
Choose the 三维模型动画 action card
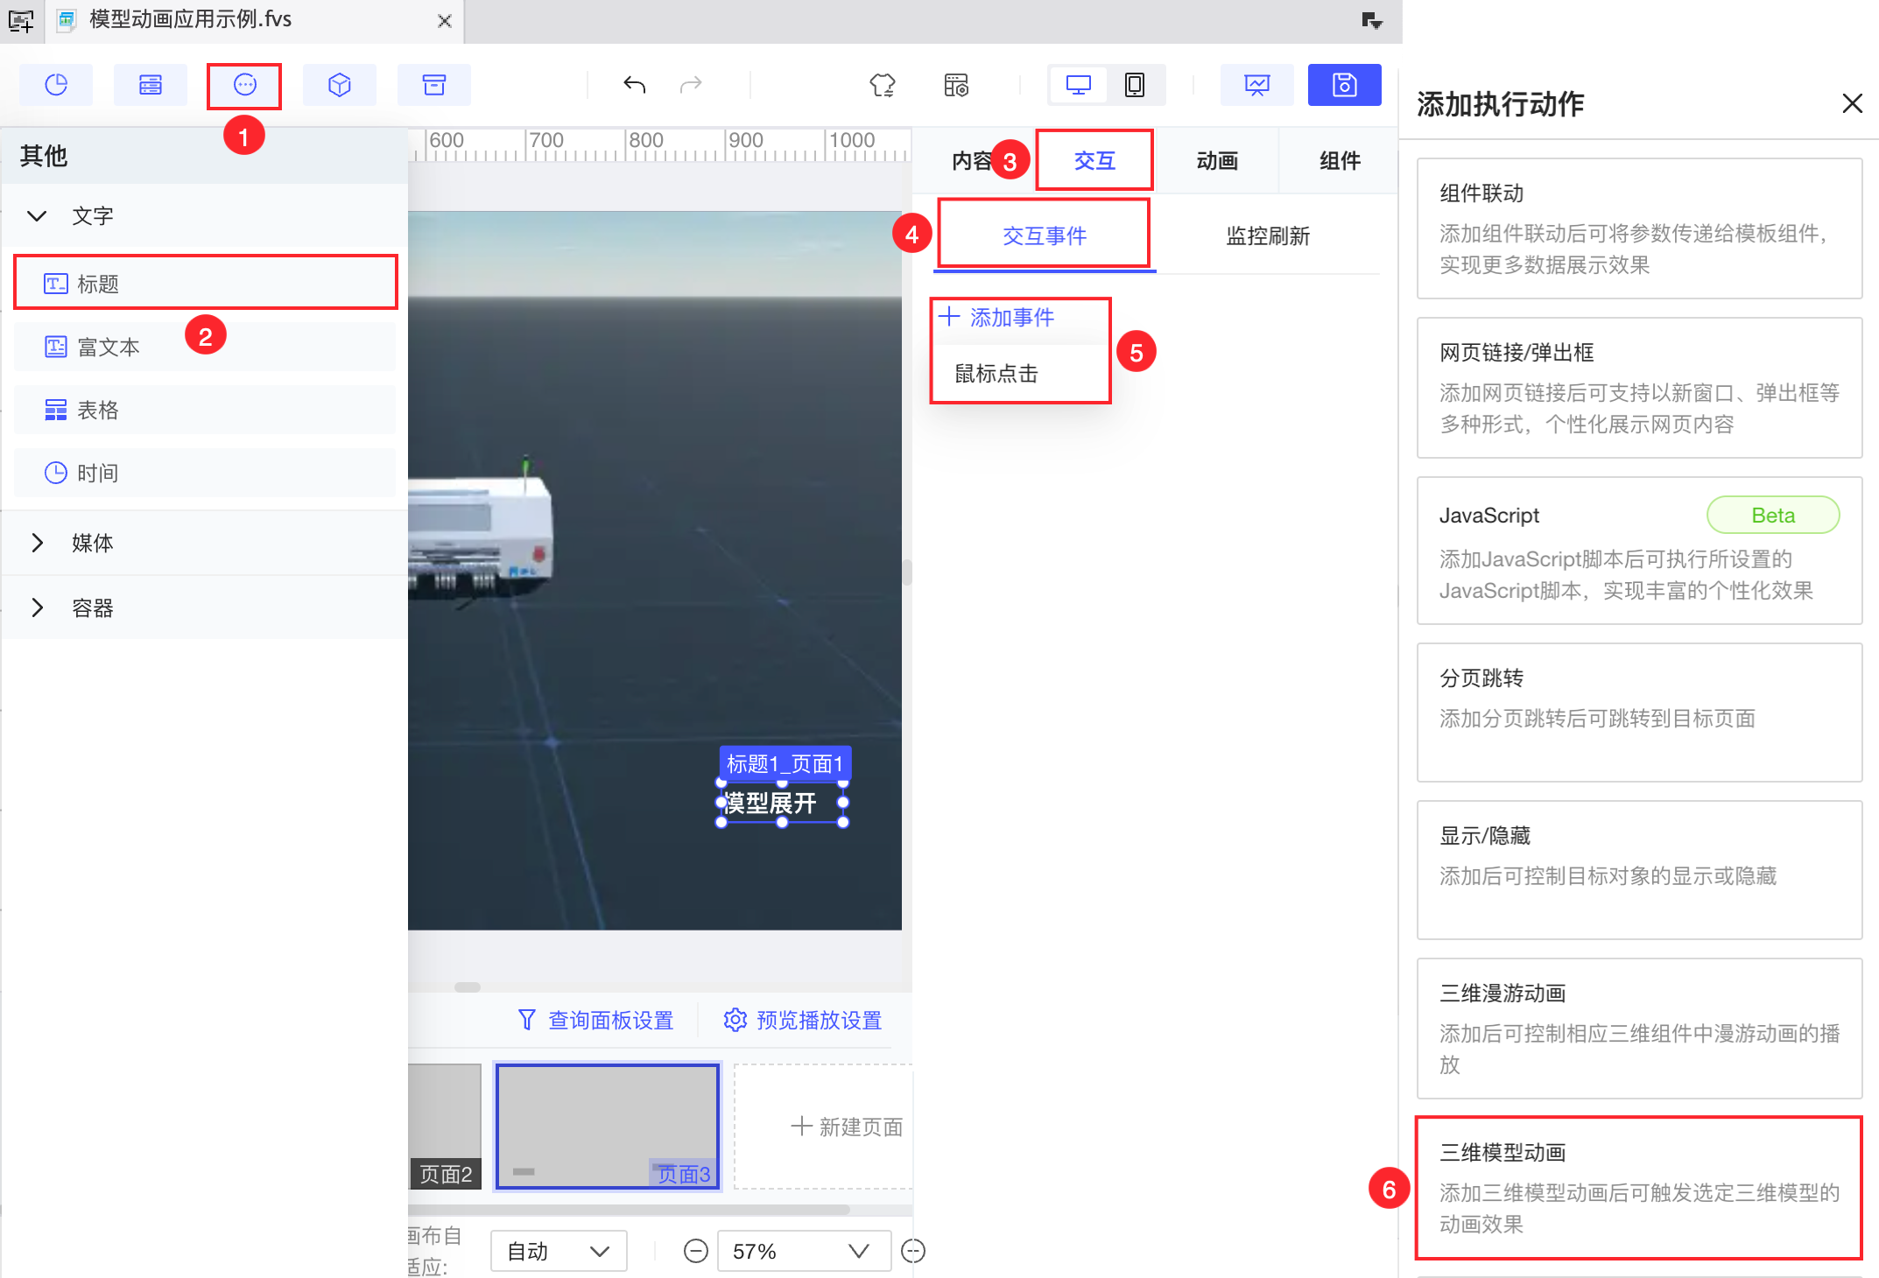[1638, 1187]
